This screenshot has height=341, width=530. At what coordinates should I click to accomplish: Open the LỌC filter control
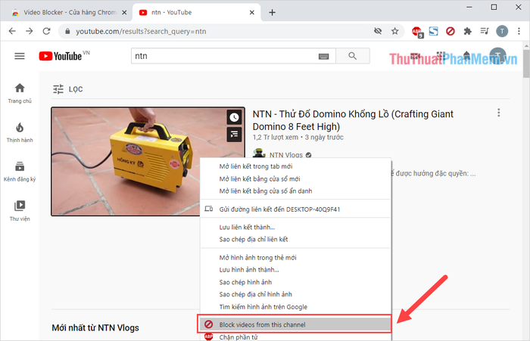[x=67, y=89]
